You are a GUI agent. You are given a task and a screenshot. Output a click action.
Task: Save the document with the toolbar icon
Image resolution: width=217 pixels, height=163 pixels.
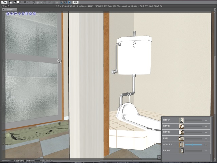(x=18, y=2)
